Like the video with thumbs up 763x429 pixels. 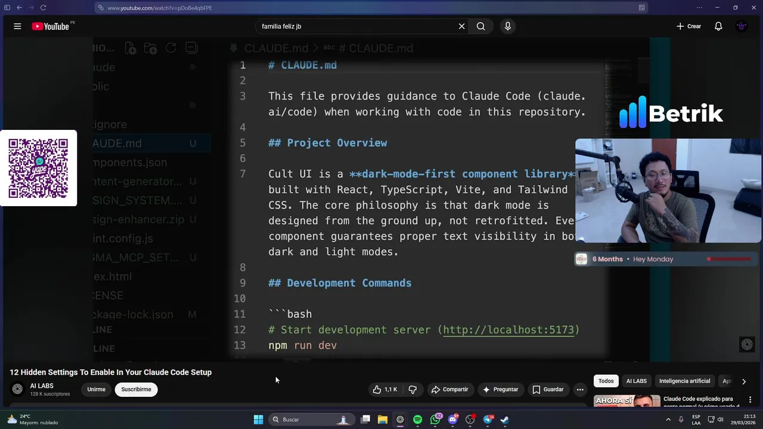click(384, 389)
